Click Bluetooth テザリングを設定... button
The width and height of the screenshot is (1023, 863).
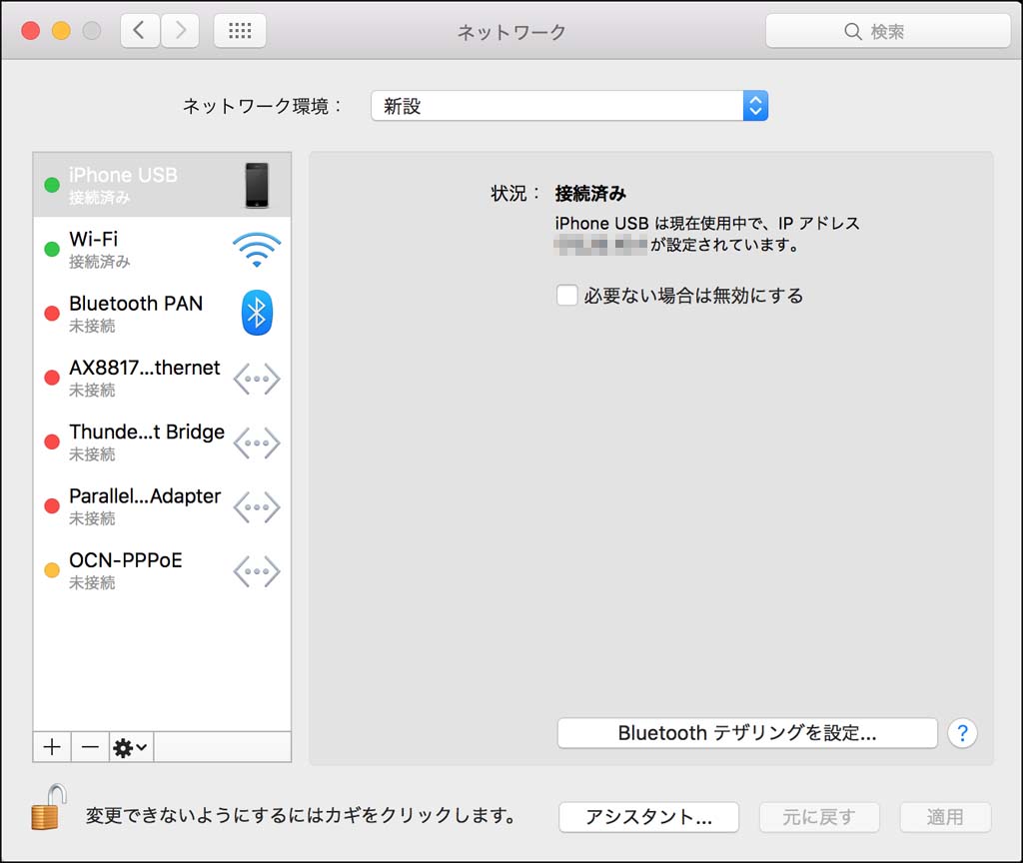point(747,733)
